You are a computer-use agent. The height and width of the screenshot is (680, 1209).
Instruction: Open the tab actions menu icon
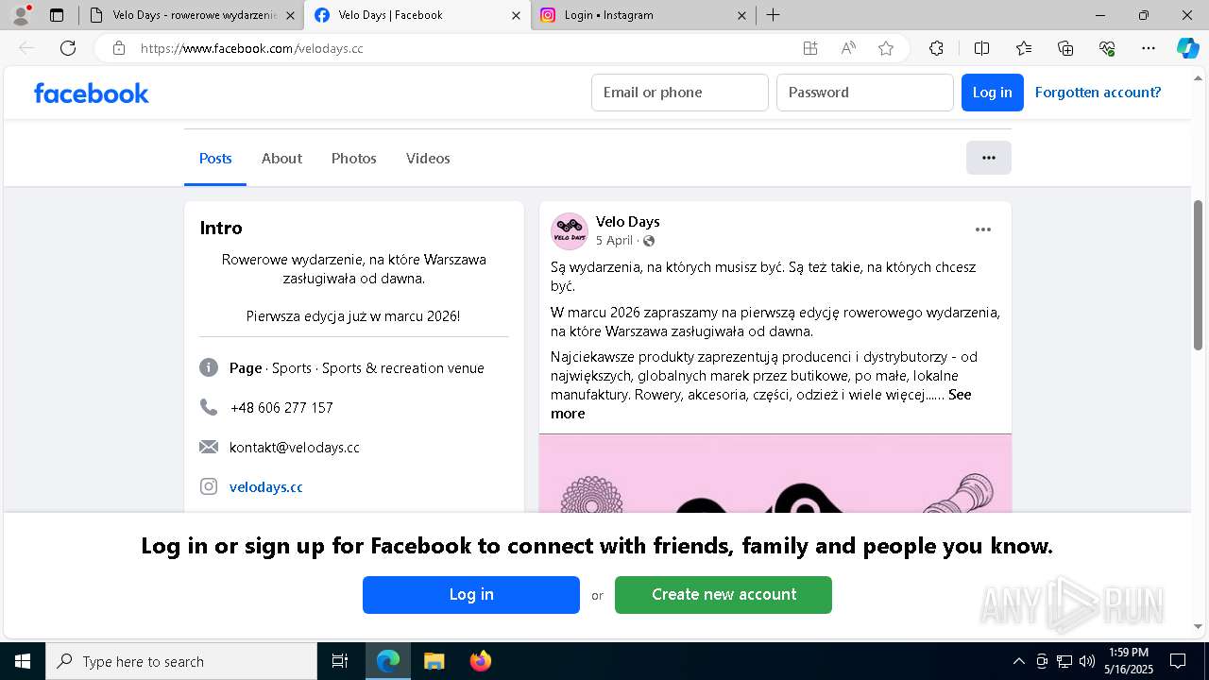(x=57, y=15)
